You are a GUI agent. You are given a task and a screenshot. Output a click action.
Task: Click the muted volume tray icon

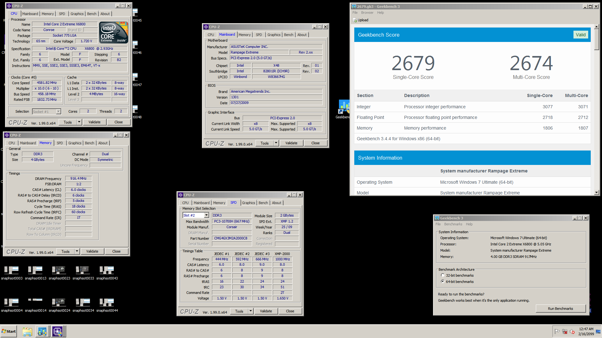pyautogui.click(x=572, y=331)
